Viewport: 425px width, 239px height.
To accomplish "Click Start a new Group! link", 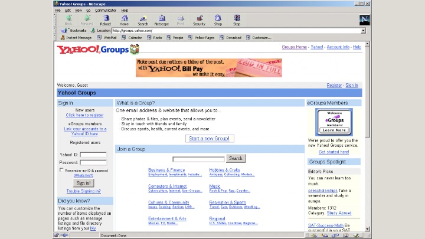I will coord(210,139).
